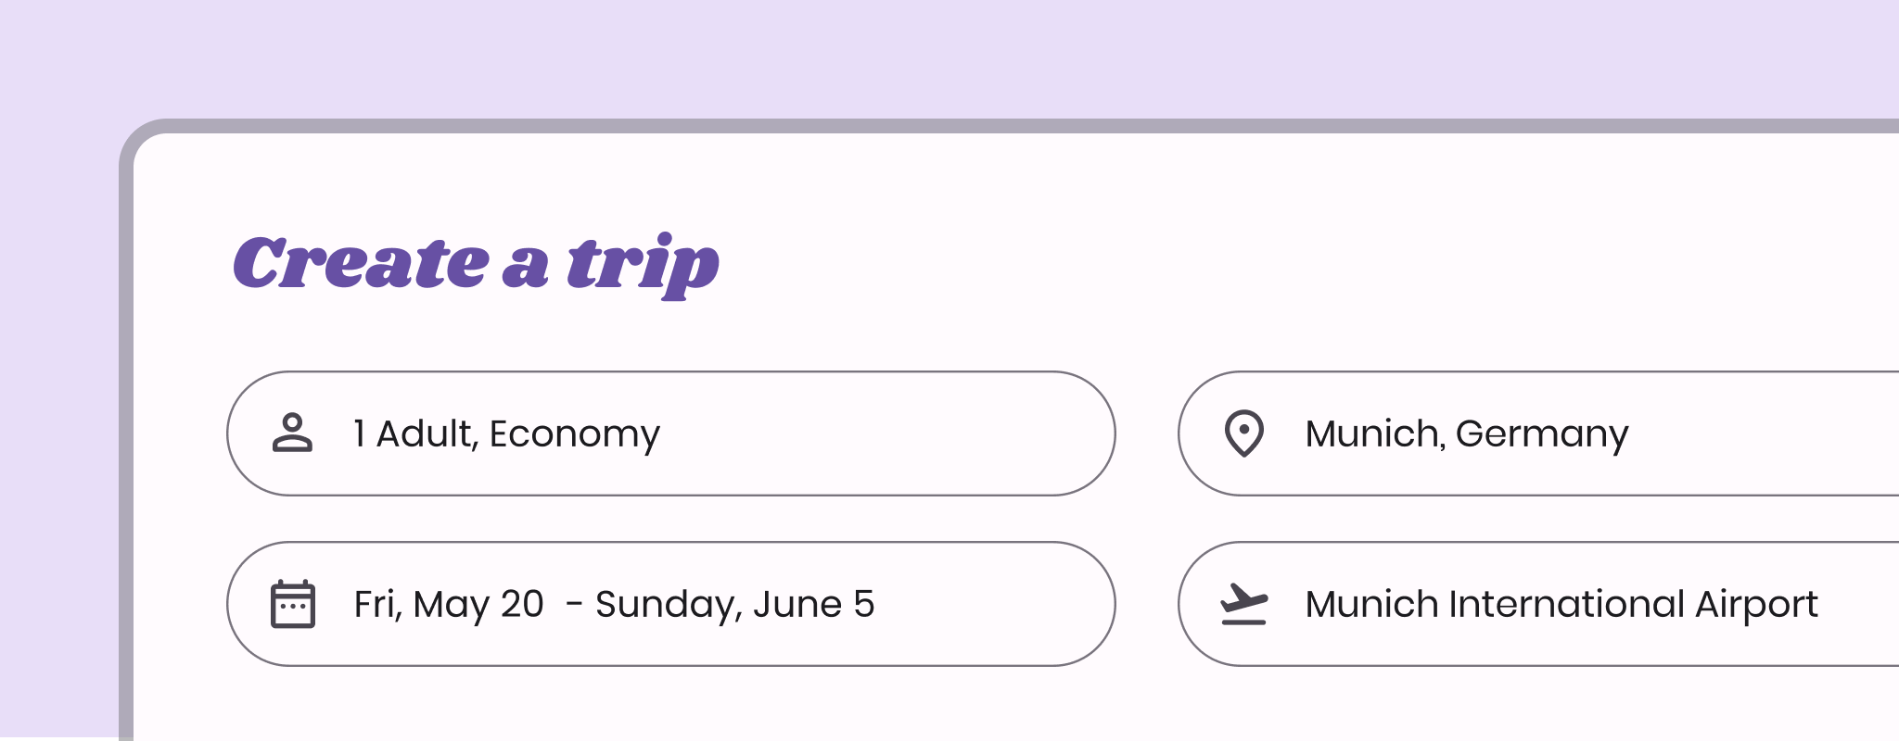
Task: Click the "Fri, May 20" start date text
Action: pyautogui.click(x=449, y=604)
